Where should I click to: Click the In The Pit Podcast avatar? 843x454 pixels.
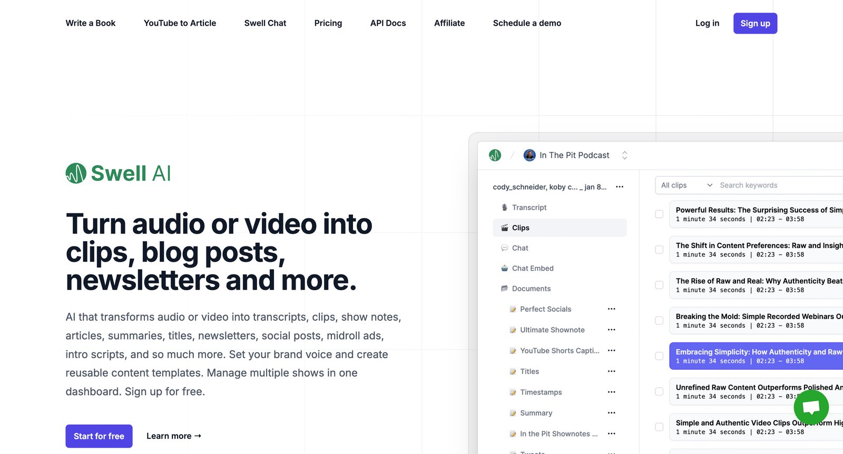pyautogui.click(x=530, y=155)
